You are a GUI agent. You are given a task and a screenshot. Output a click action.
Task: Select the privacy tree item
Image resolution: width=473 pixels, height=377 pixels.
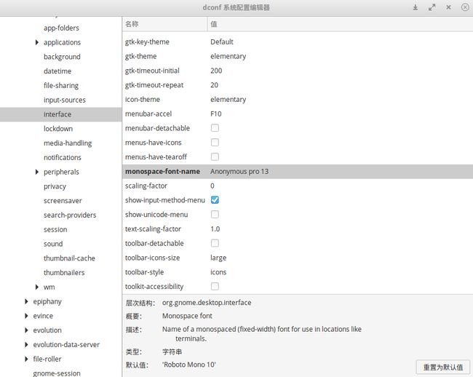55,186
